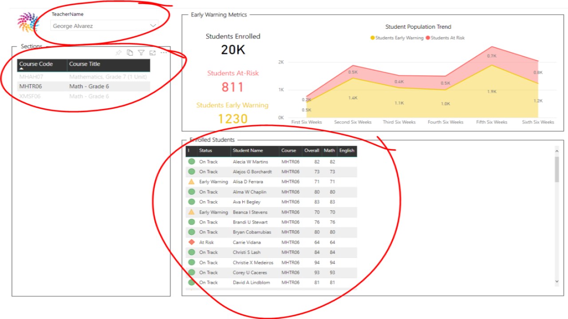Select the MHTR06 course code cell
This screenshot has width=568, height=319.
click(x=31, y=86)
